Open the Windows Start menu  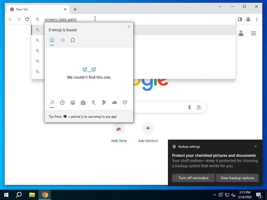6,195
